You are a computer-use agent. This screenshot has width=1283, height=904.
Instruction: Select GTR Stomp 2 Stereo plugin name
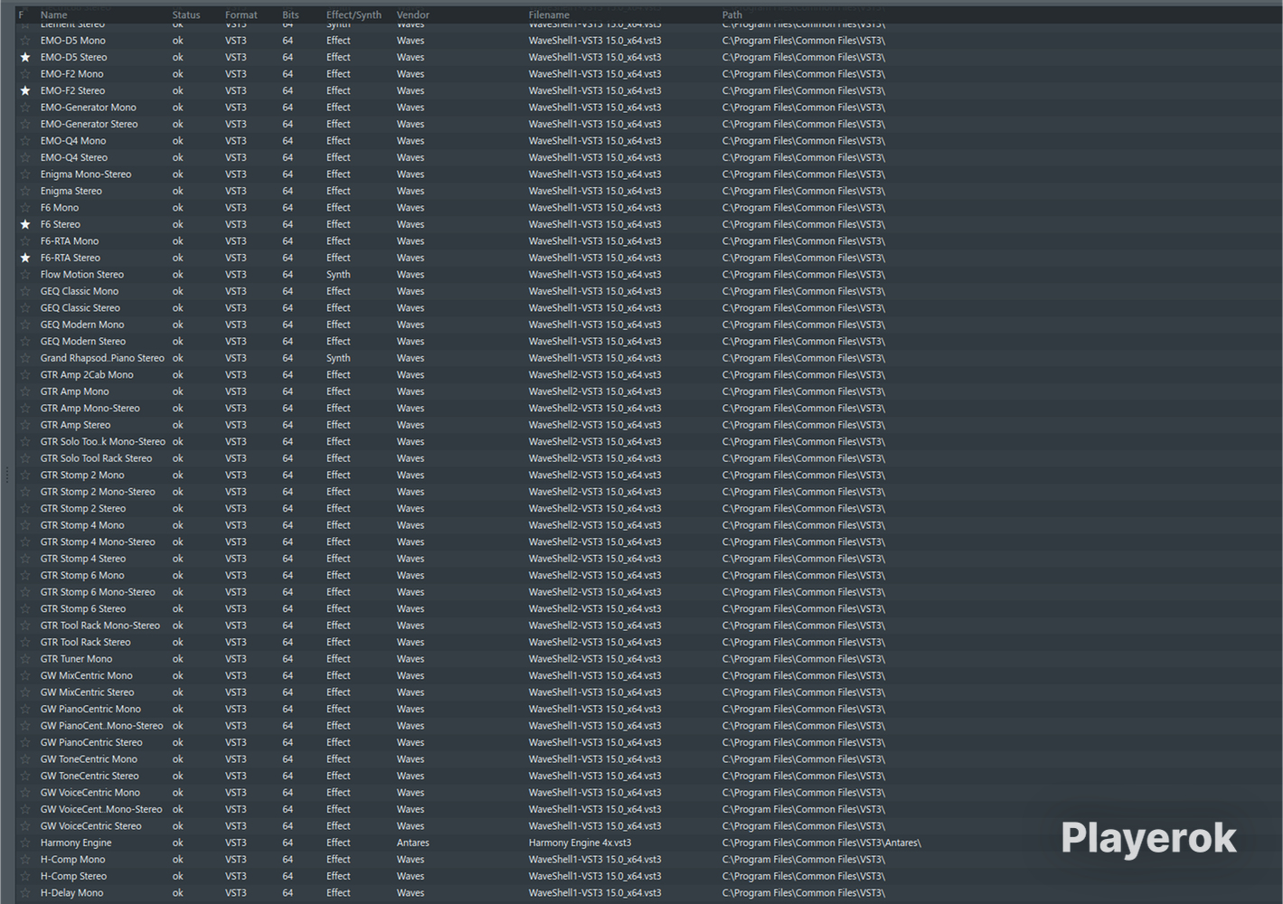coord(83,509)
